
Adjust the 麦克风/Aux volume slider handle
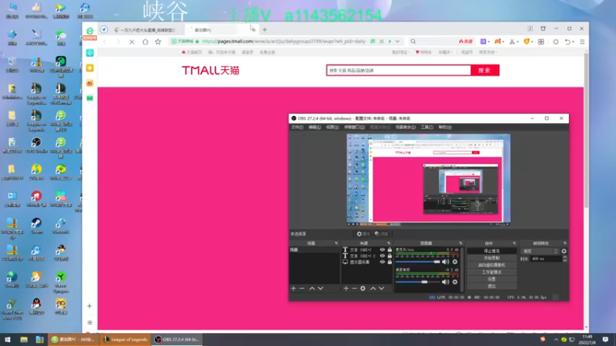click(x=437, y=261)
